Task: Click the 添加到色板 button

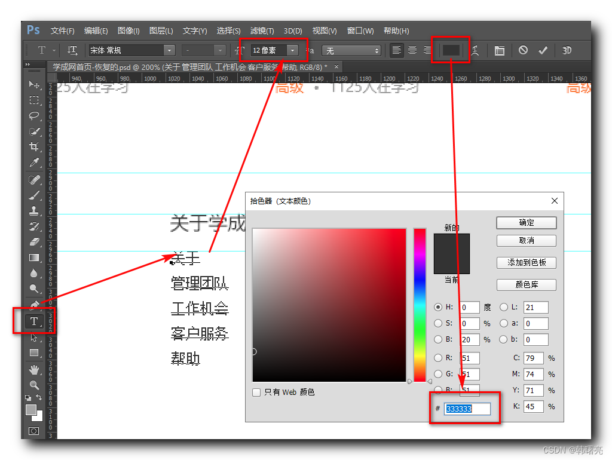Action: pyautogui.click(x=526, y=263)
